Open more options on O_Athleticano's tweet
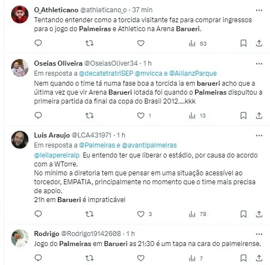The height and width of the screenshot is (265, 270). point(259,10)
